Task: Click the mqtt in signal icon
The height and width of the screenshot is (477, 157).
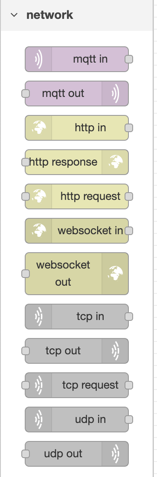Action: 38,59
